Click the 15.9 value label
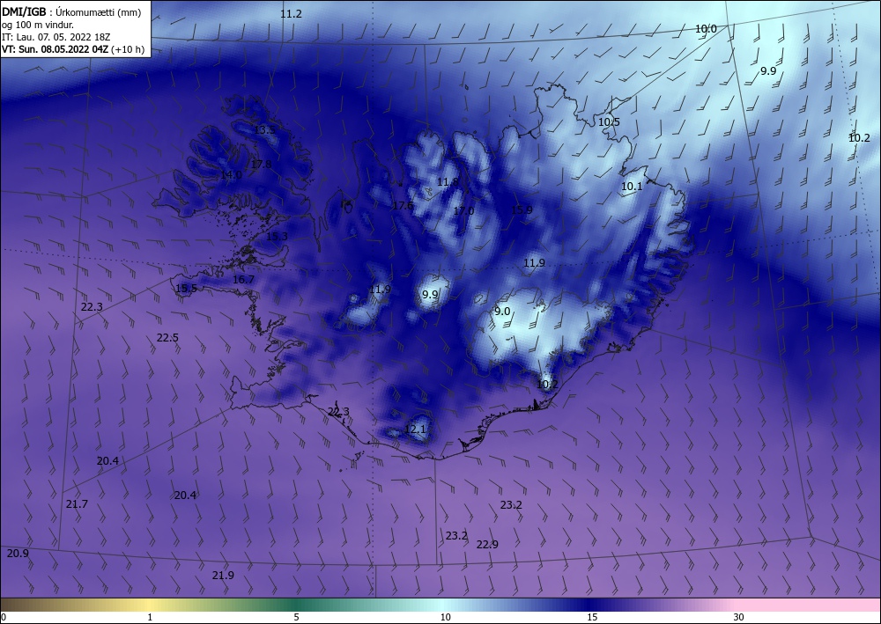 pyautogui.click(x=522, y=209)
